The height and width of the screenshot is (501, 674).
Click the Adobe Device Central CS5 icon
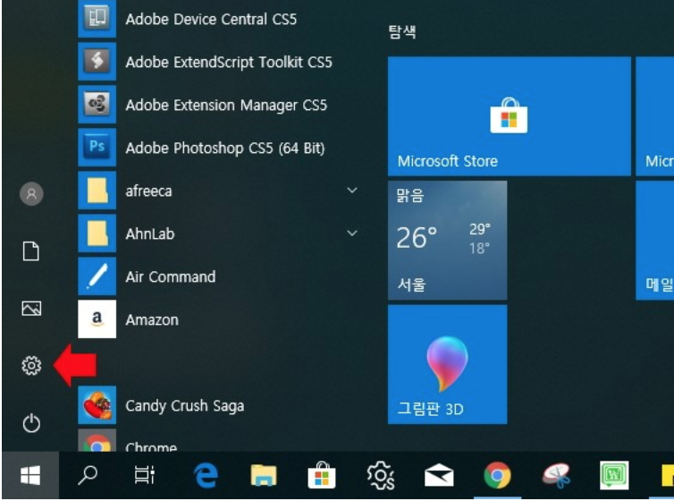tap(97, 19)
